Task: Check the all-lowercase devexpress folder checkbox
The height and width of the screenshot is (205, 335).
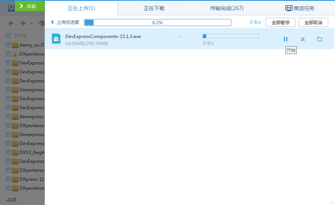Action: [x=8, y=116]
